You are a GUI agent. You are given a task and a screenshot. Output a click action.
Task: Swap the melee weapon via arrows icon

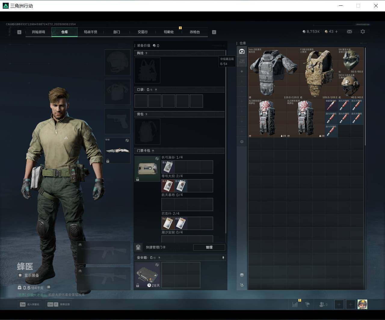coord(127,141)
